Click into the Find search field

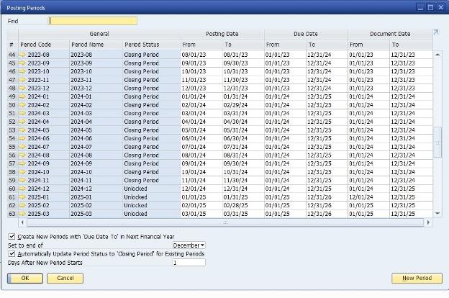coord(92,21)
